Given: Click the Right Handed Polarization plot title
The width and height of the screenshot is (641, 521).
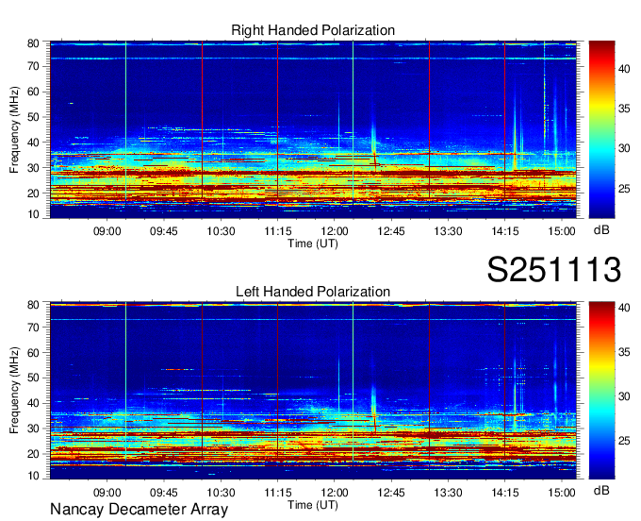Looking at the screenshot, I should [313, 31].
